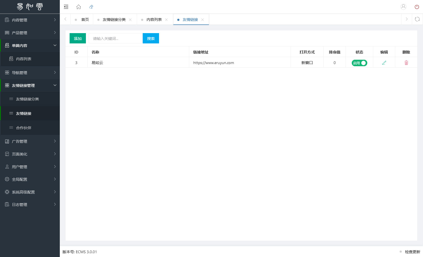423x257 pixels.
Task: Edit the 易如云 link with pencil icon
Action: coord(384,63)
